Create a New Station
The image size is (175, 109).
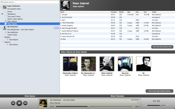click(x=14, y=44)
